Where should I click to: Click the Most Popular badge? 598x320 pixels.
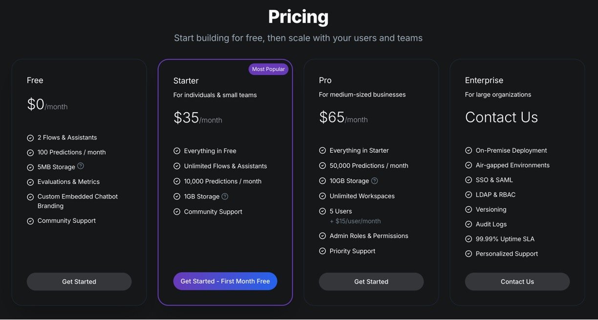click(268, 69)
